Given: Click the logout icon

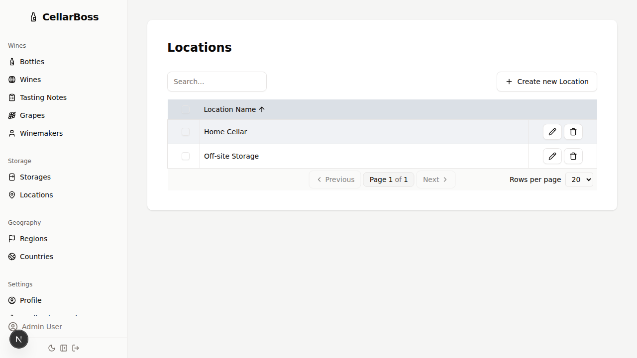Looking at the screenshot, I should pyautogui.click(x=76, y=348).
